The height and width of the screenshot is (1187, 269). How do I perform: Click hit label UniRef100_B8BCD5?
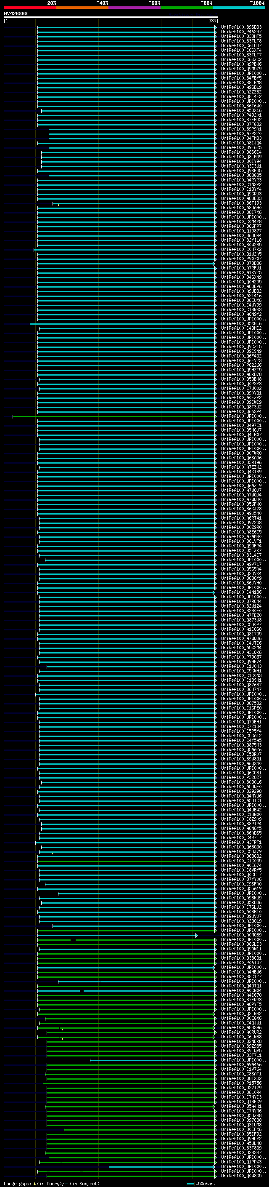(x=241, y=176)
